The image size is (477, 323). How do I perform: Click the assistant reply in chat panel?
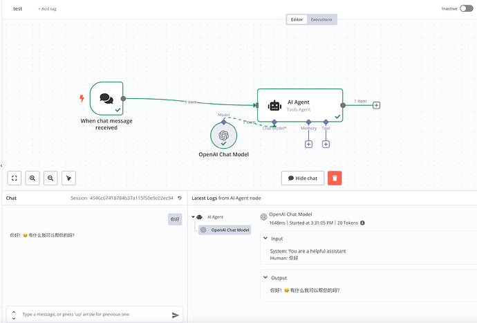(x=42, y=235)
